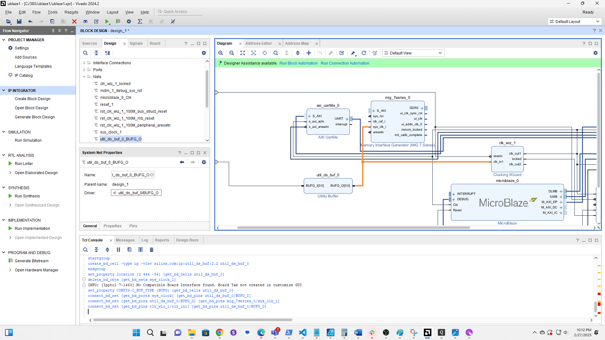Image resolution: width=605 pixels, height=340 pixels.
Task: Click the diagram horizontal scrollbar
Action: (x=354, y=228)
